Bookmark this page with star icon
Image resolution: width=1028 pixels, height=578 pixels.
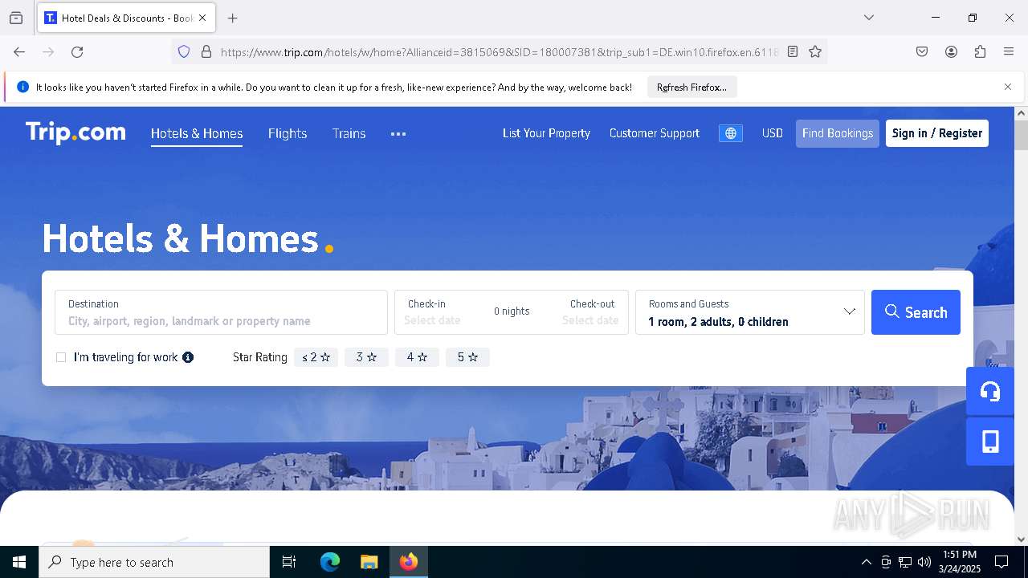[x=815, y=51]
